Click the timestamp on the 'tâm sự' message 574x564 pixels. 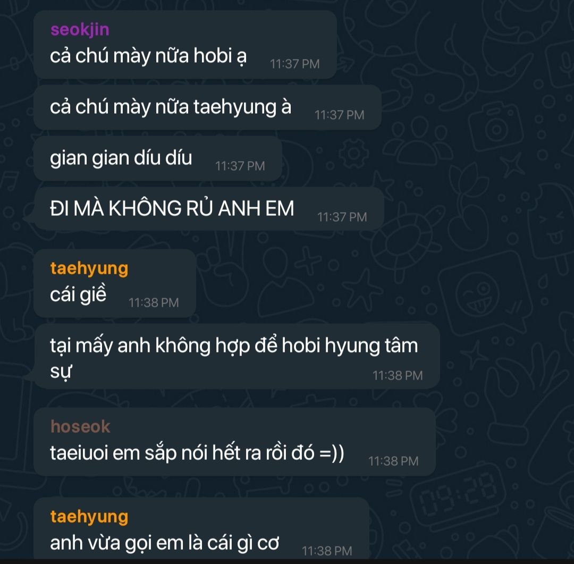coord(398,376)
